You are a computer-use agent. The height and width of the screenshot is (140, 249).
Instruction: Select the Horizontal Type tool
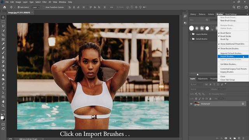point(3,88)
